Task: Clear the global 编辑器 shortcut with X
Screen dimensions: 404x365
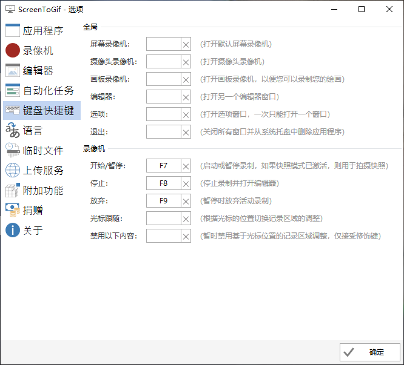Action: tap(186, 97)
